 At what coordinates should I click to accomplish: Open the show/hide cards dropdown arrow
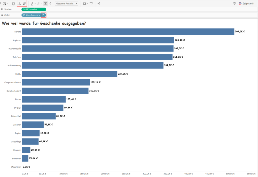[88, 4]
